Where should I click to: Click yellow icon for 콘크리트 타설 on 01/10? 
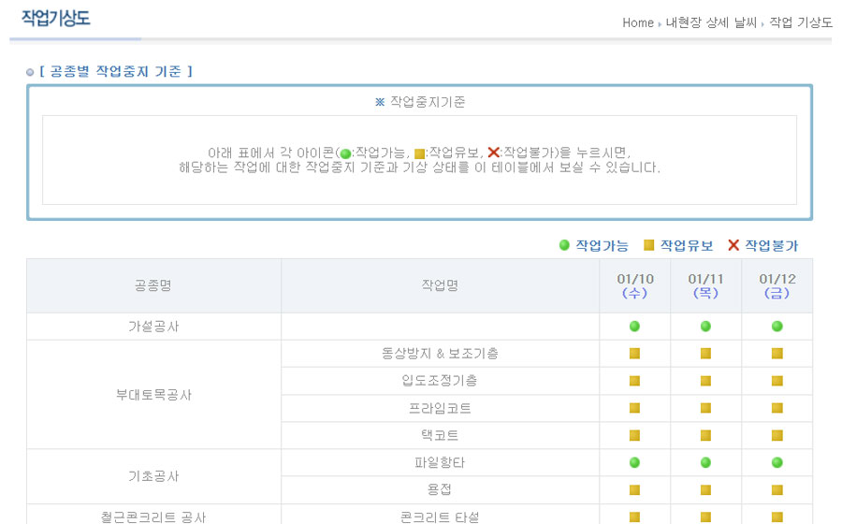click(x=634, y=517)
